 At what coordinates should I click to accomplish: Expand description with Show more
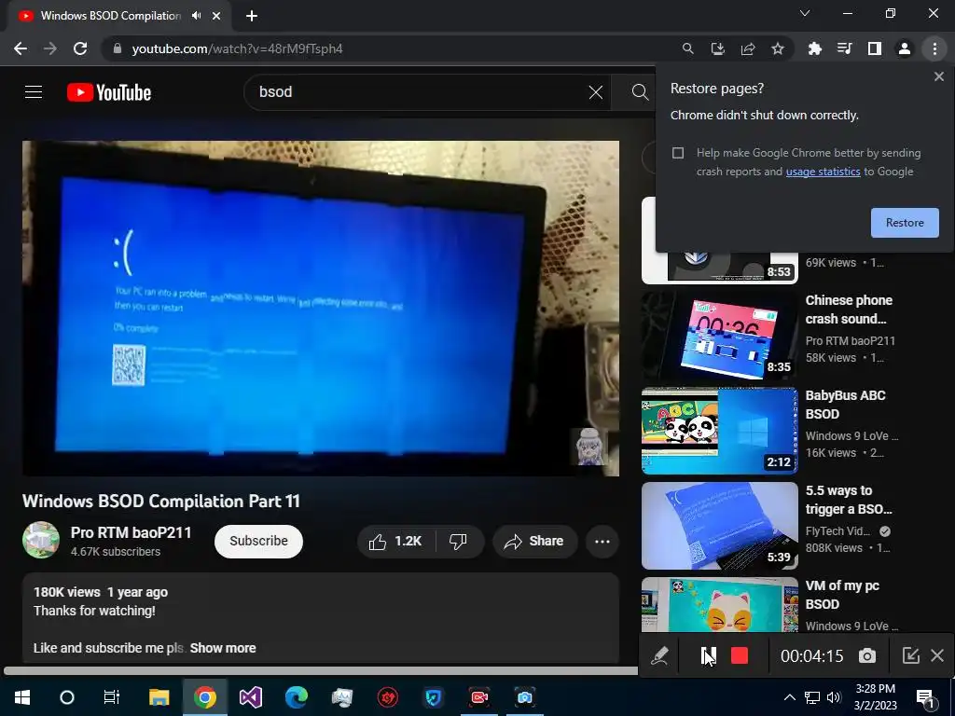223,649
